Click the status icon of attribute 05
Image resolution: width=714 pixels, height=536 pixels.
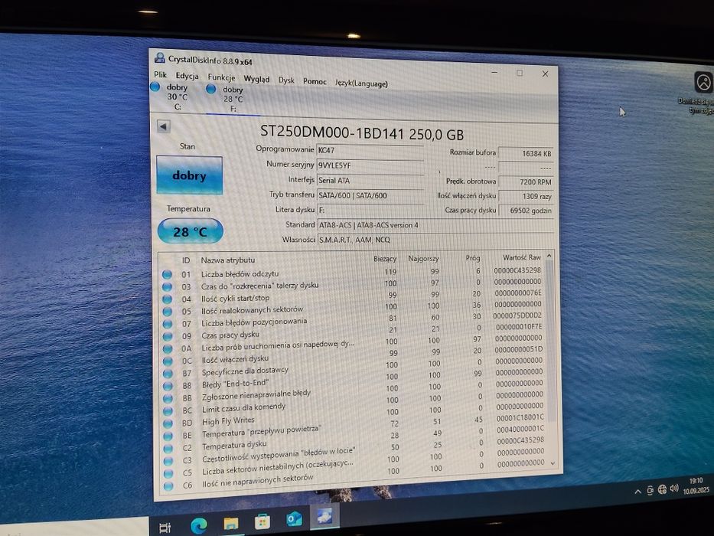[x=168, y=312]
